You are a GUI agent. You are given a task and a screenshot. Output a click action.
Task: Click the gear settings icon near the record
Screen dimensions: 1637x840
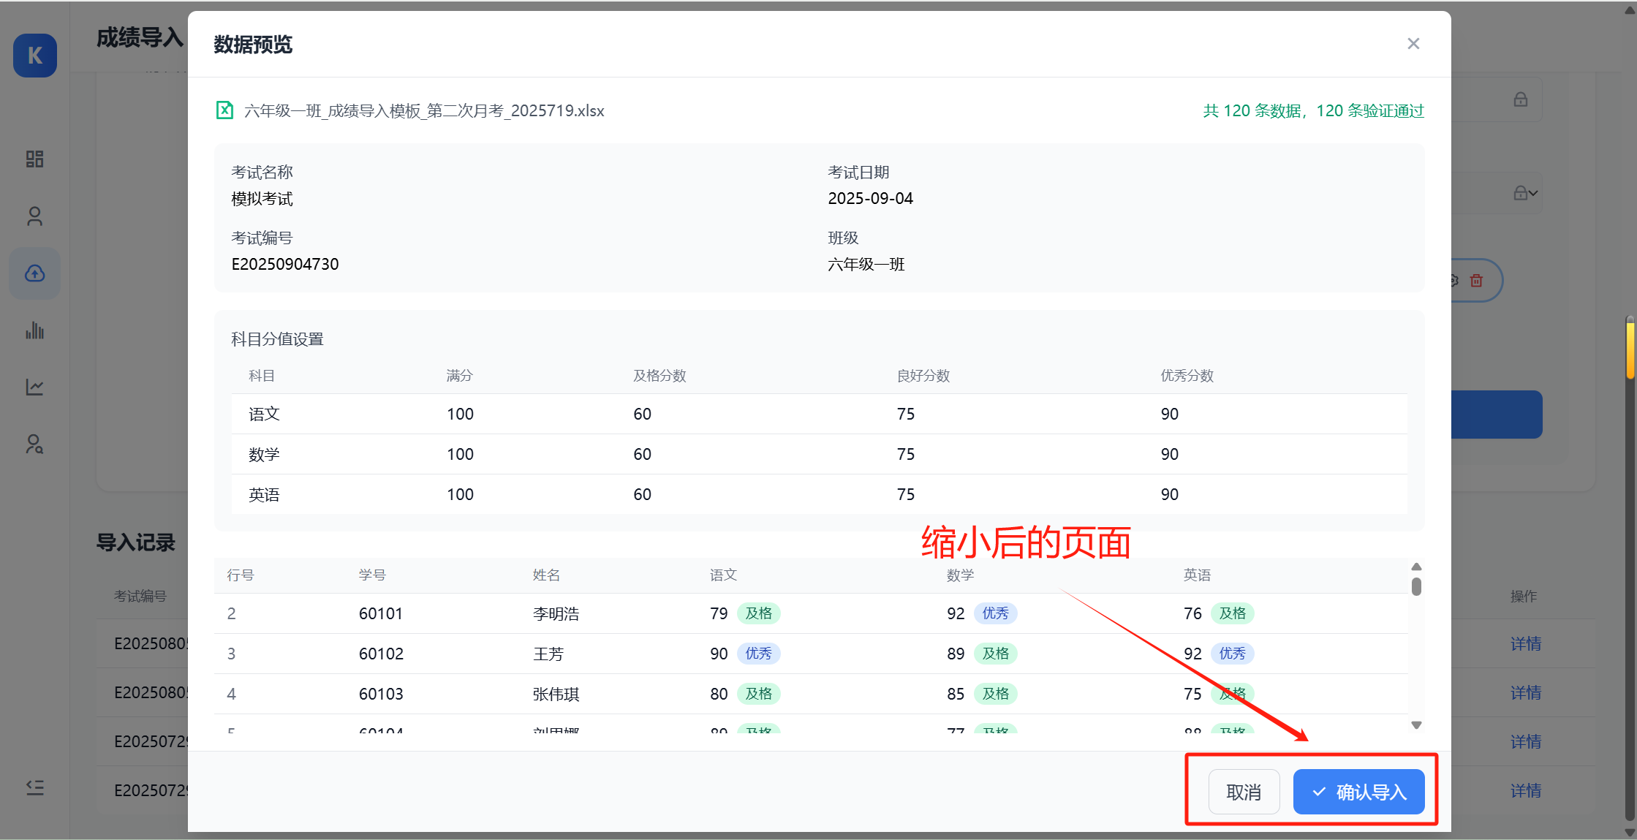1452,280
